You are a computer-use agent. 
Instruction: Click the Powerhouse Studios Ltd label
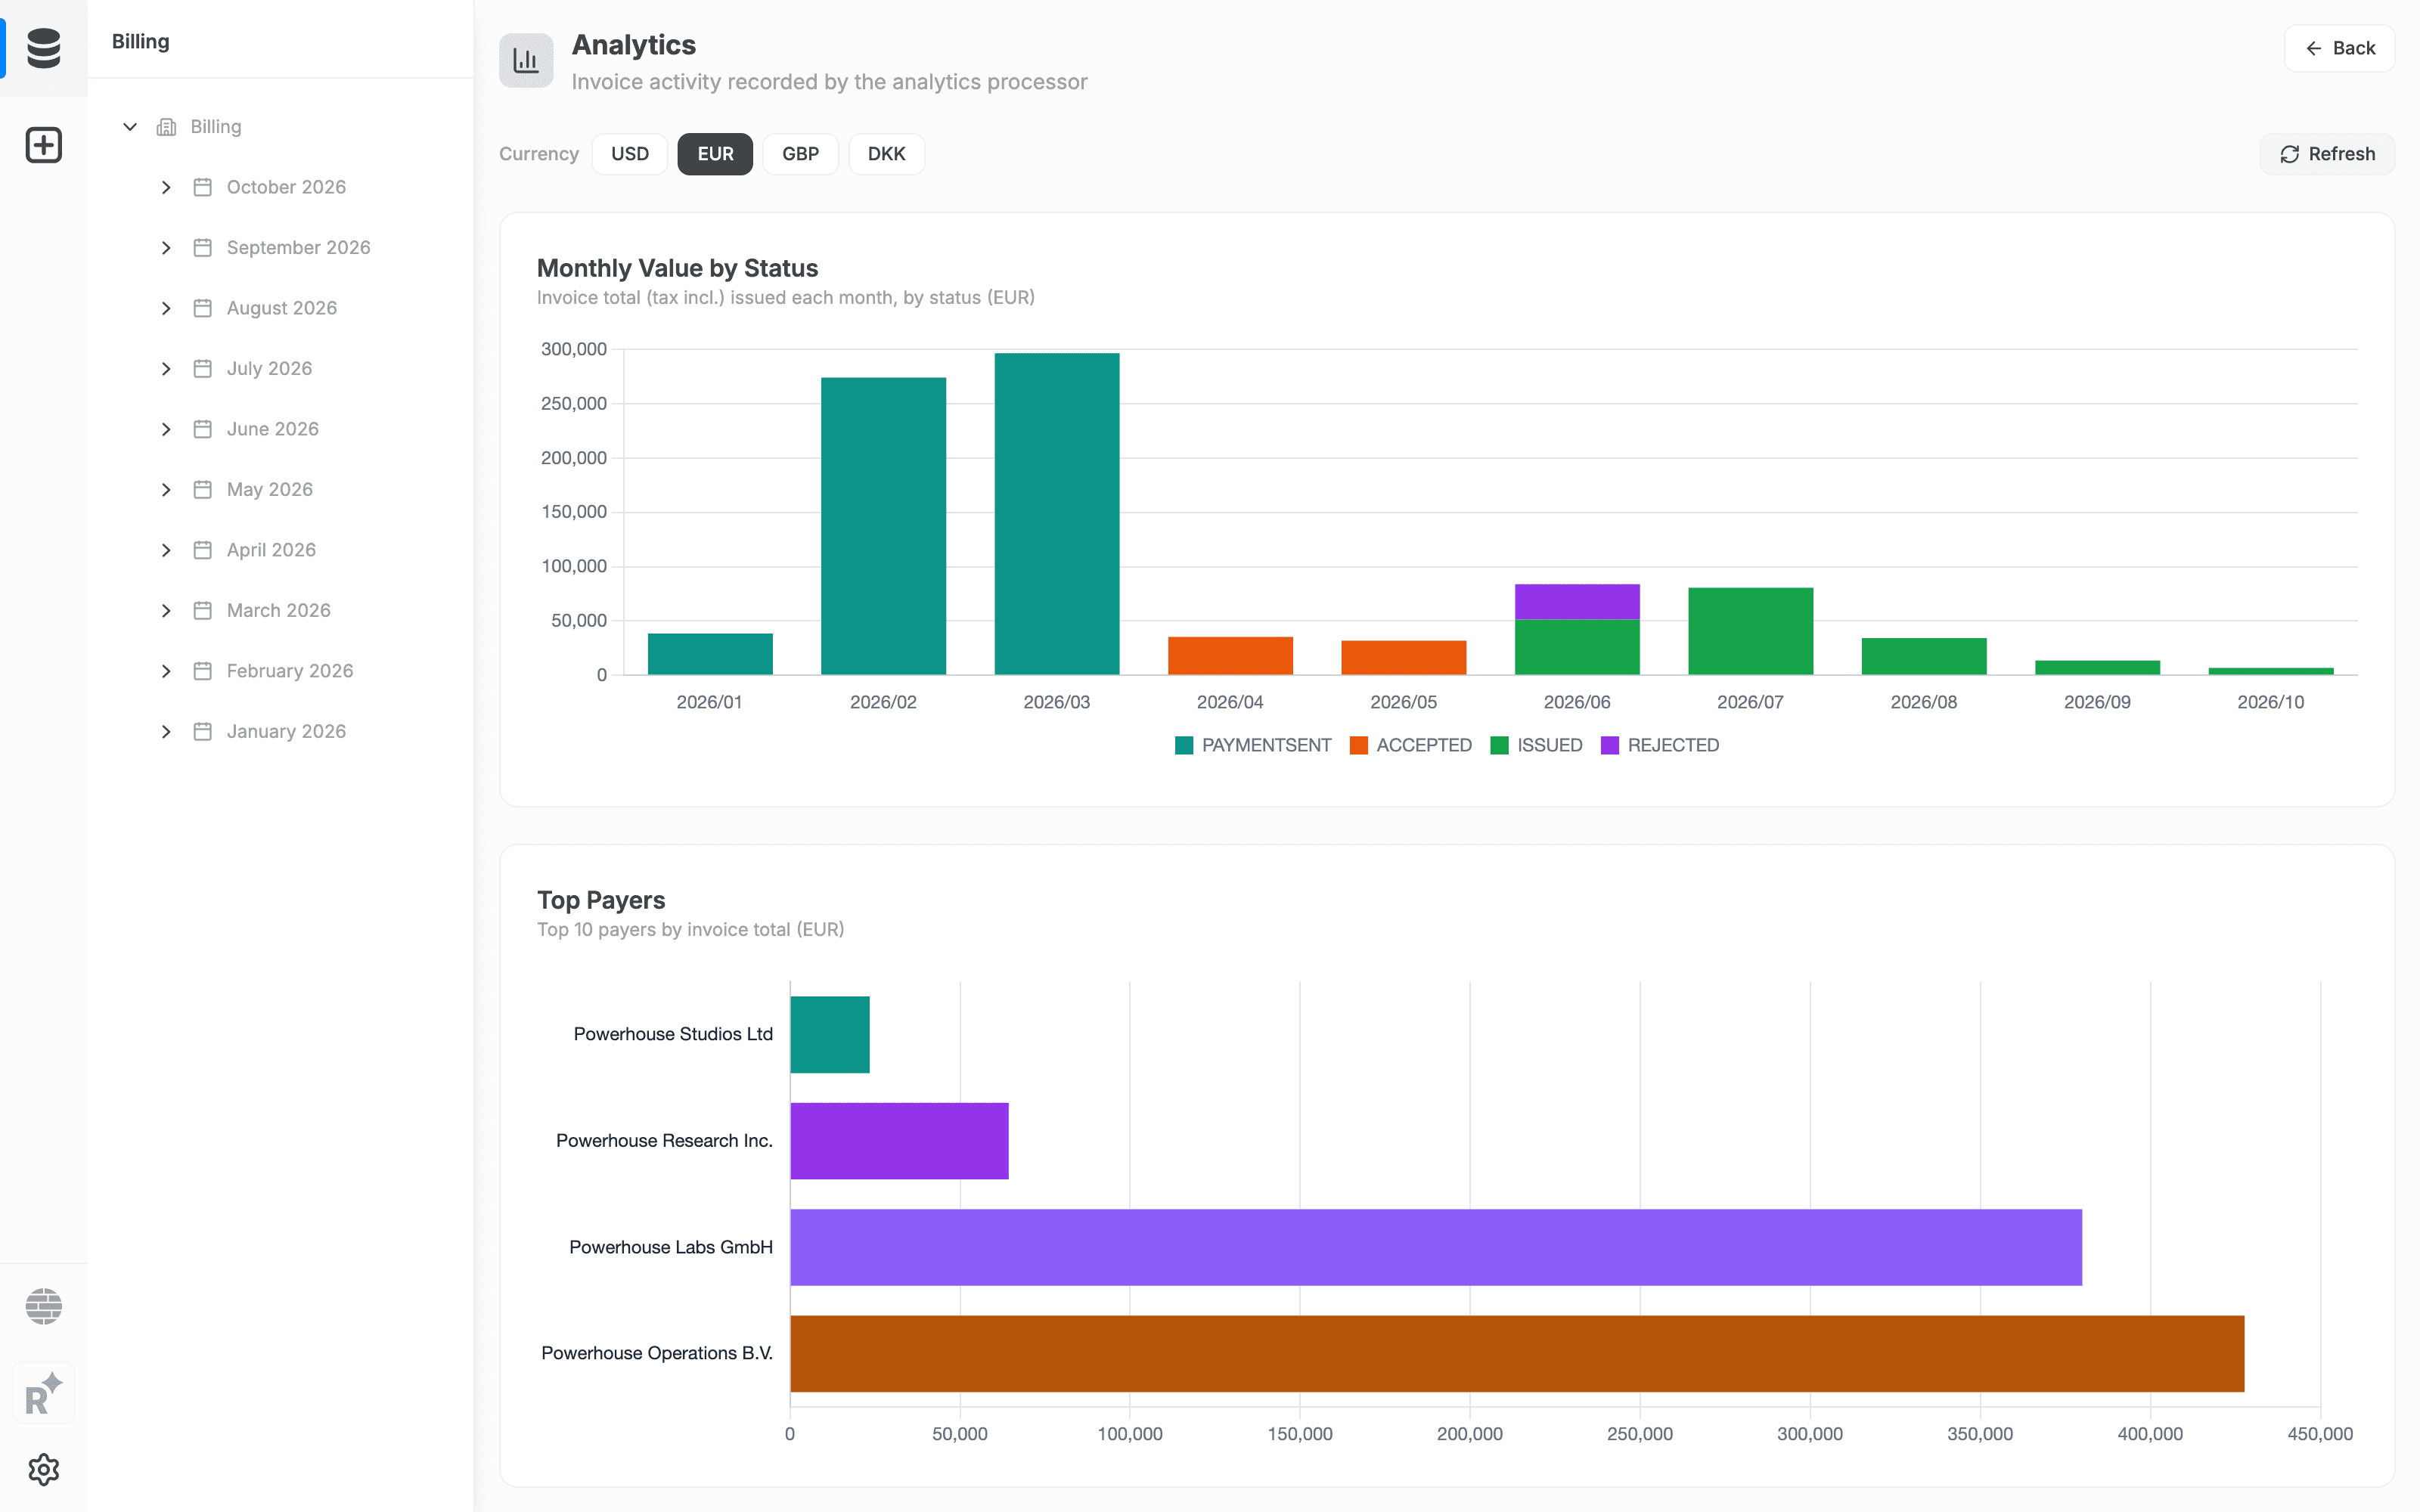673,1034
